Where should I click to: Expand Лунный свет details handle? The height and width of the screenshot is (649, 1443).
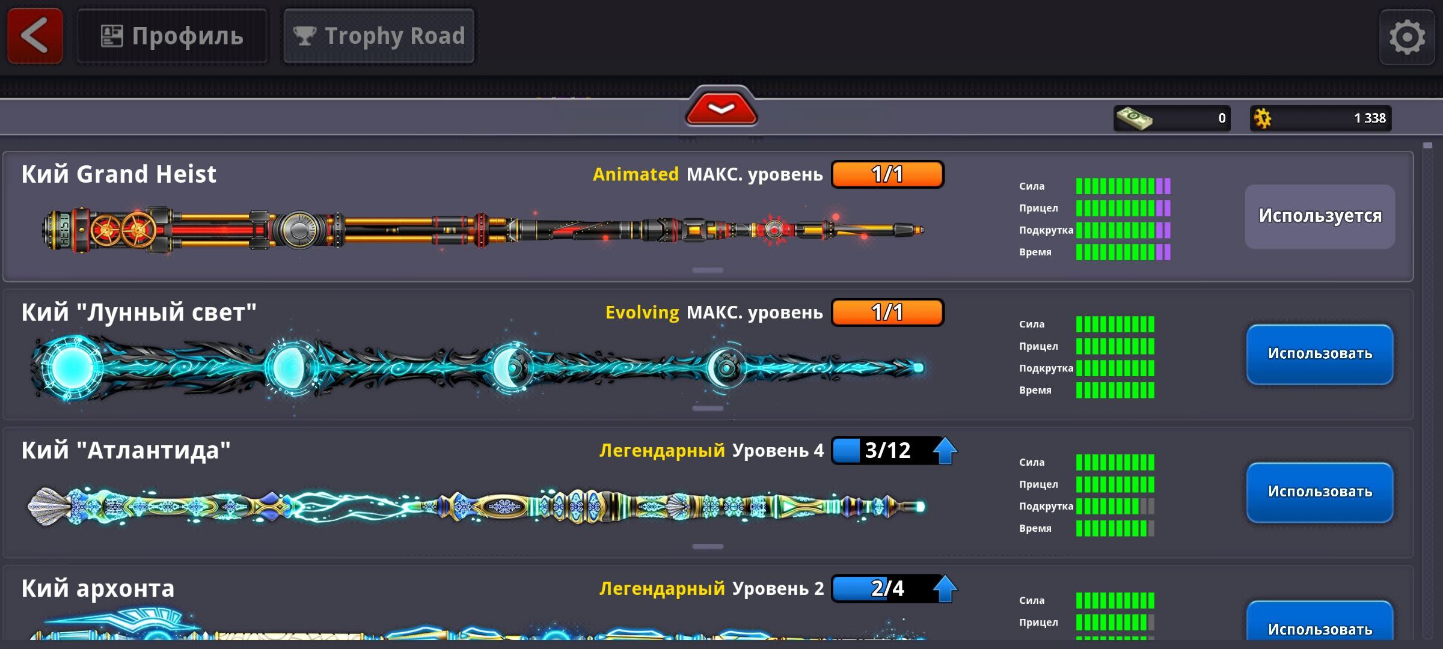click(x=708, y=409)
